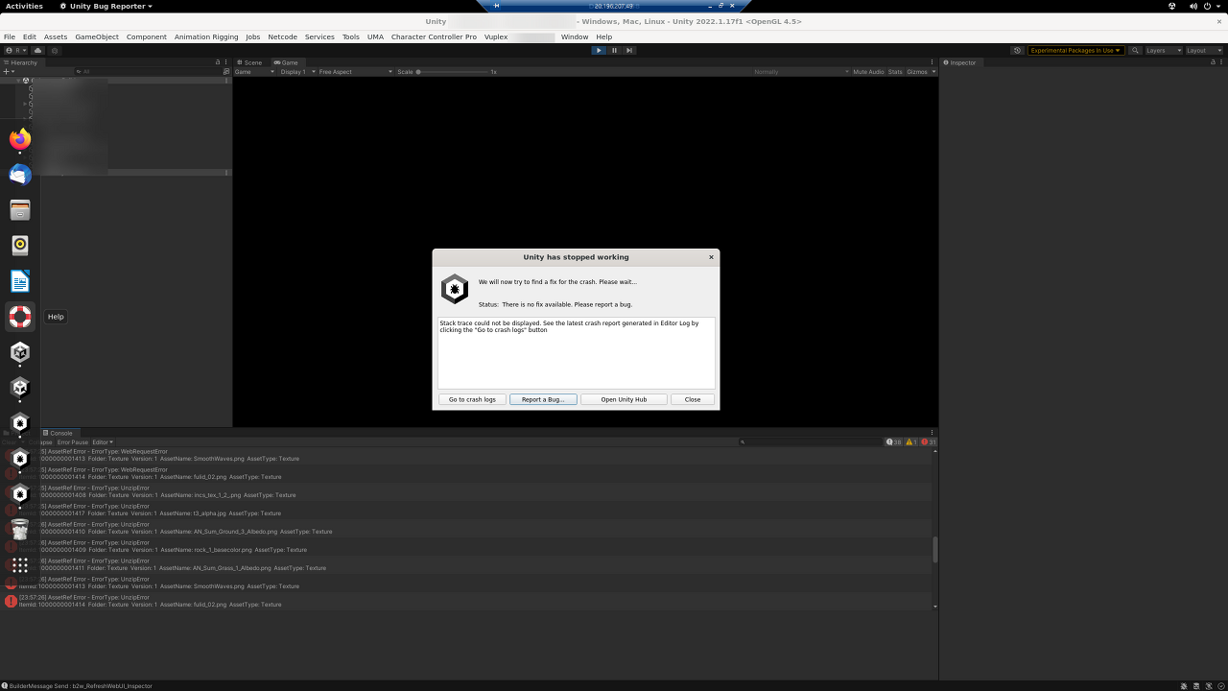Open the Game view mode dropdown
The height and width of the screenshot is (691, 1228).
(x=255, y=72)
